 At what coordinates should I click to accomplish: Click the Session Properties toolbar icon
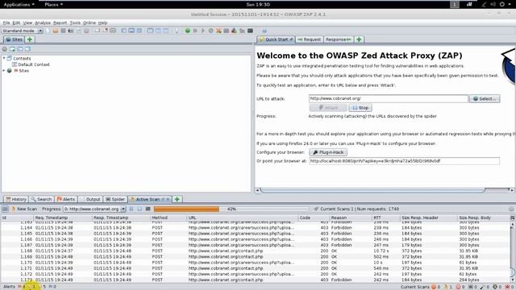[x=79, y=31]
